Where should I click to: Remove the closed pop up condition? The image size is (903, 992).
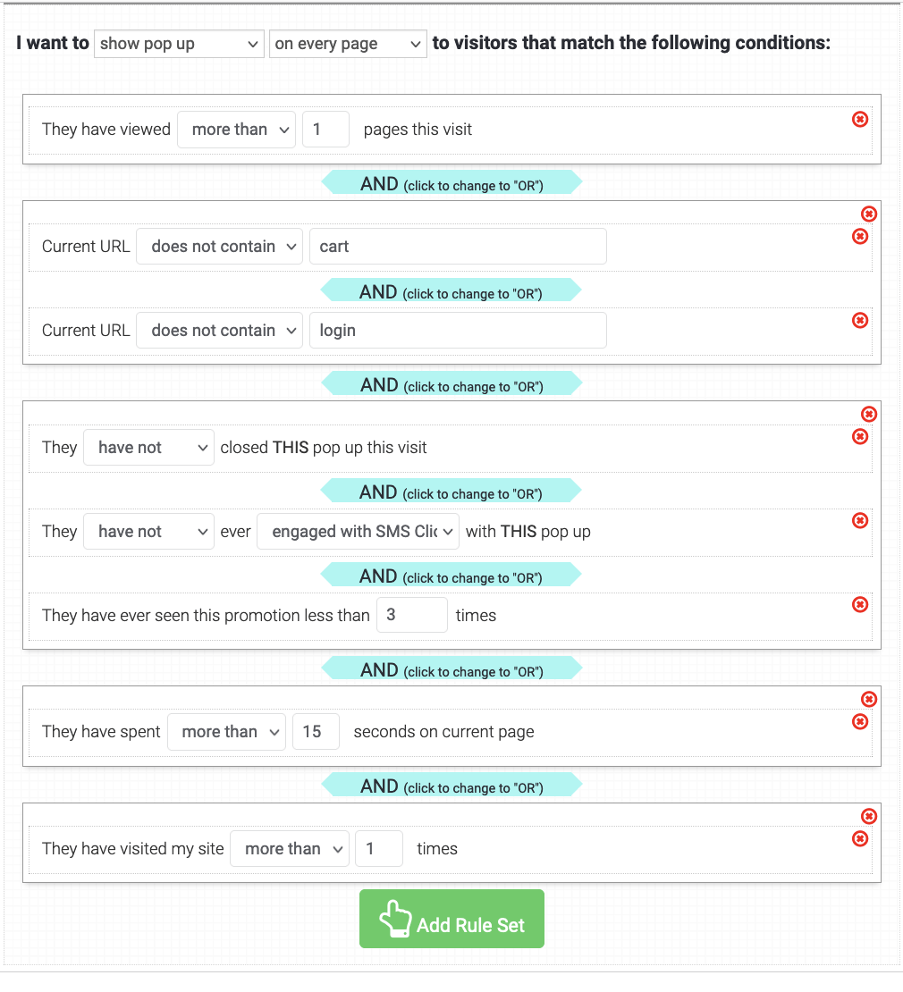coord(860,437)
